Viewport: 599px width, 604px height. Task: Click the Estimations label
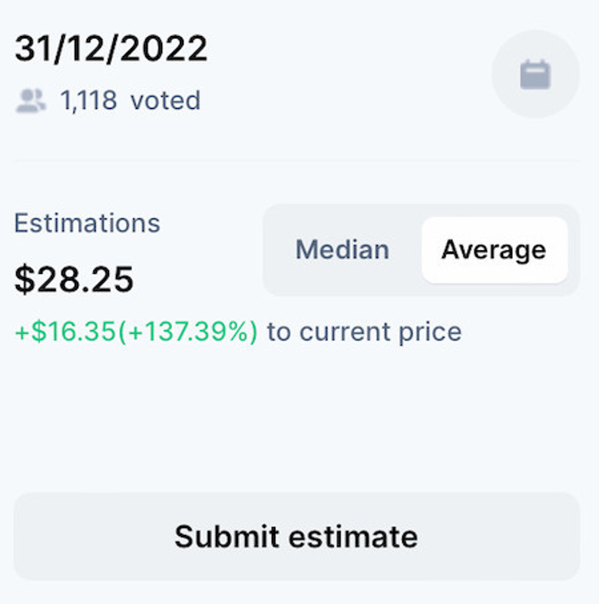pos(87,223)
